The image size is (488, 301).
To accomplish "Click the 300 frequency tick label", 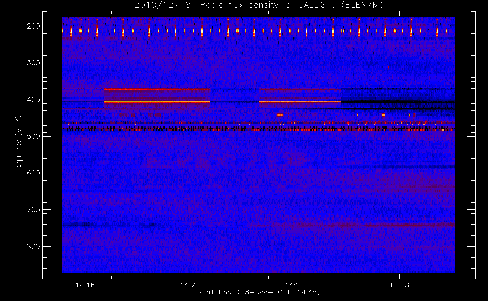I will pos(33,63).
